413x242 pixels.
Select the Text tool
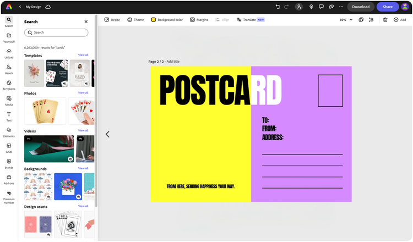(9, 117)
